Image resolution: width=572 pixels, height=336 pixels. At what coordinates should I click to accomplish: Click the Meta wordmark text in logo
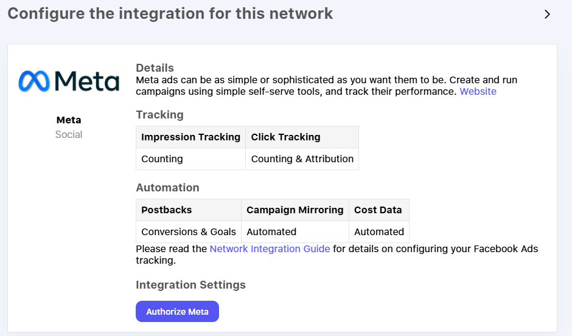click(x=87, y=81)
